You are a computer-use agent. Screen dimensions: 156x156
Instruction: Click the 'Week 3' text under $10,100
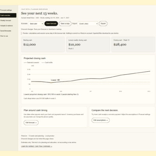click(x=71, y=49)
